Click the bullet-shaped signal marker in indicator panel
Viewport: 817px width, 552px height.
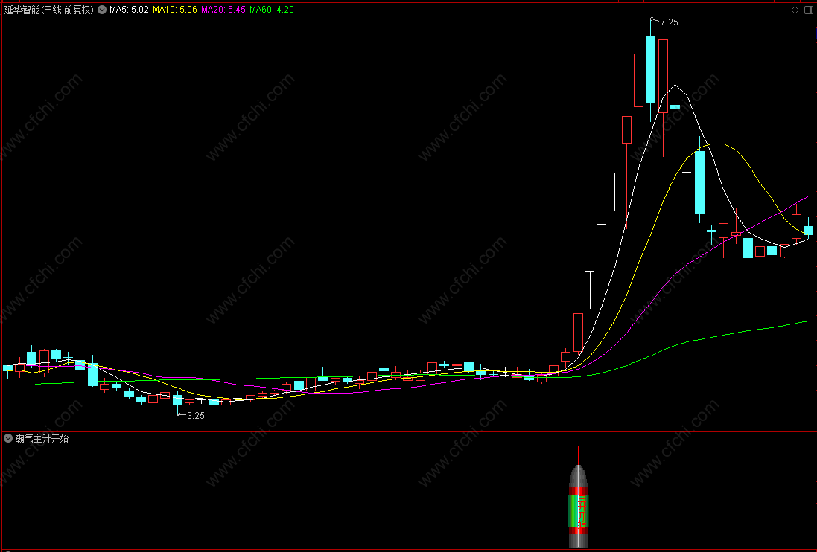coord(578,497)
